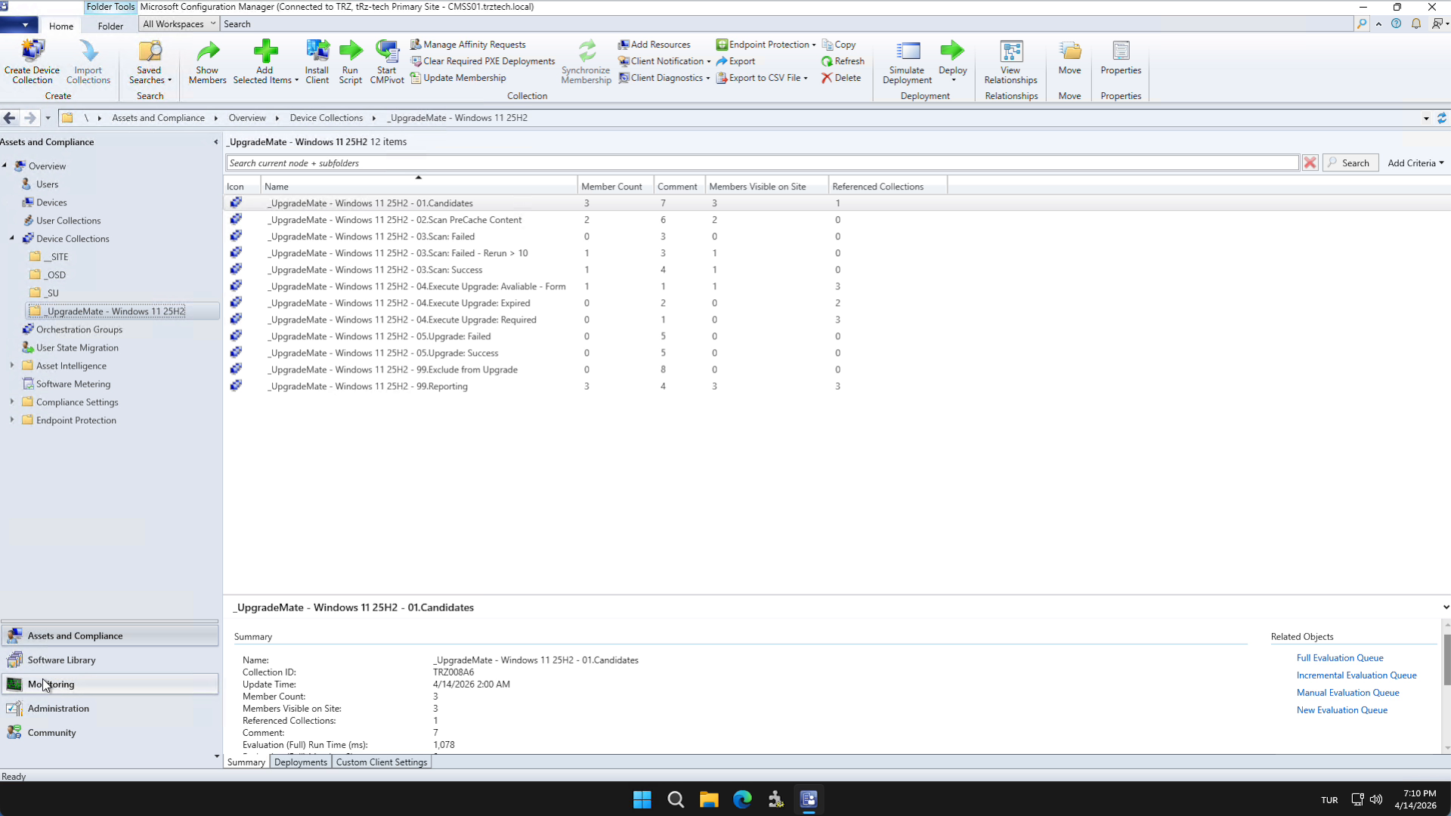1451x816 pixels.
Task: Launch Start CMPivot
Action: 387,61
